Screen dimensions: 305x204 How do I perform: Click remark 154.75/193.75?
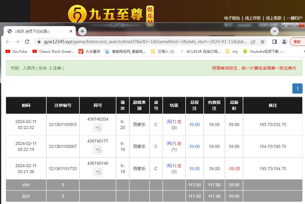click(273, 146)
